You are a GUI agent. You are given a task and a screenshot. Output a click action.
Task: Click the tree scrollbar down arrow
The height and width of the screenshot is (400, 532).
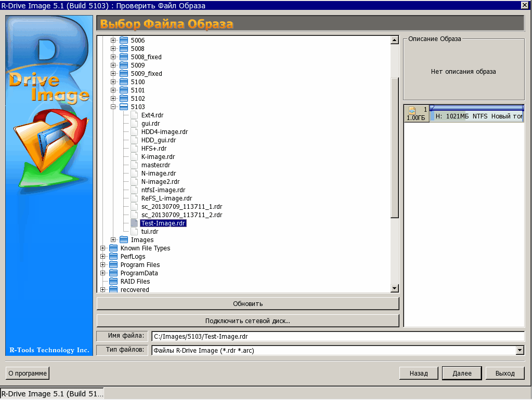394,288
